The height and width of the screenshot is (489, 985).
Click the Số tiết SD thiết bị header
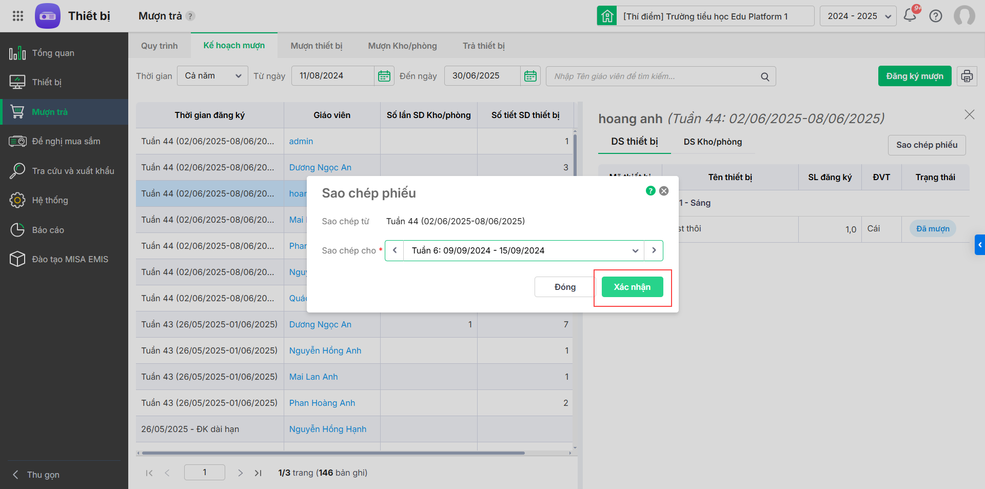525,115
